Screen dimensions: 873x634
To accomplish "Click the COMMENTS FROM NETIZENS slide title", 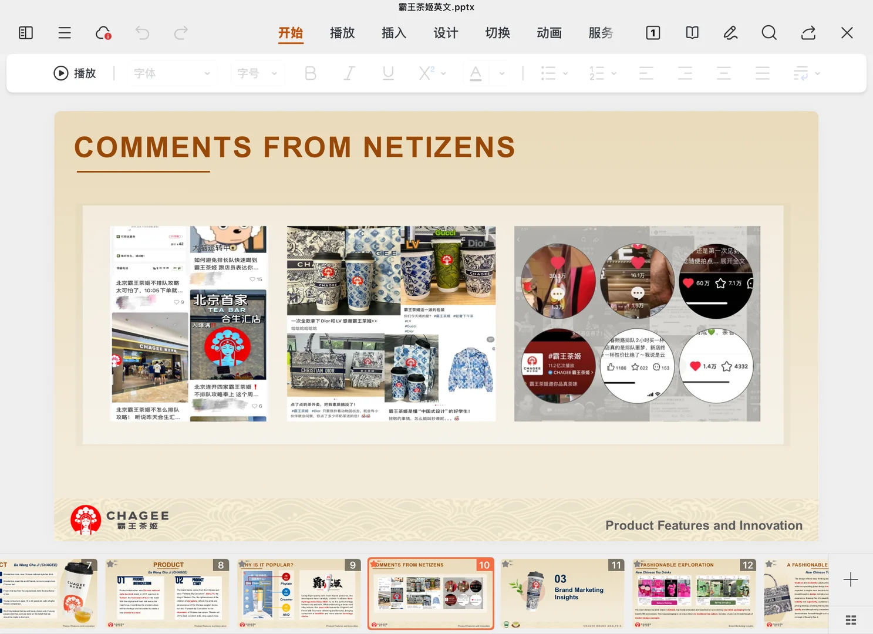I will click(x=295, y=147).
